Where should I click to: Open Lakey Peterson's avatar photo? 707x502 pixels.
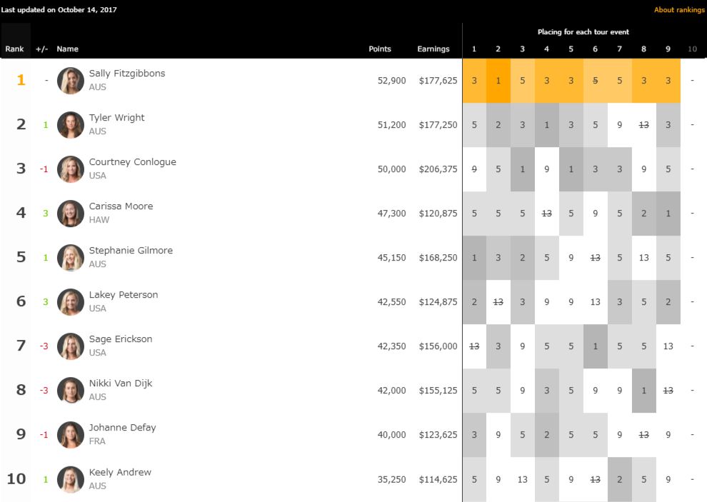[x=71, y=302]
